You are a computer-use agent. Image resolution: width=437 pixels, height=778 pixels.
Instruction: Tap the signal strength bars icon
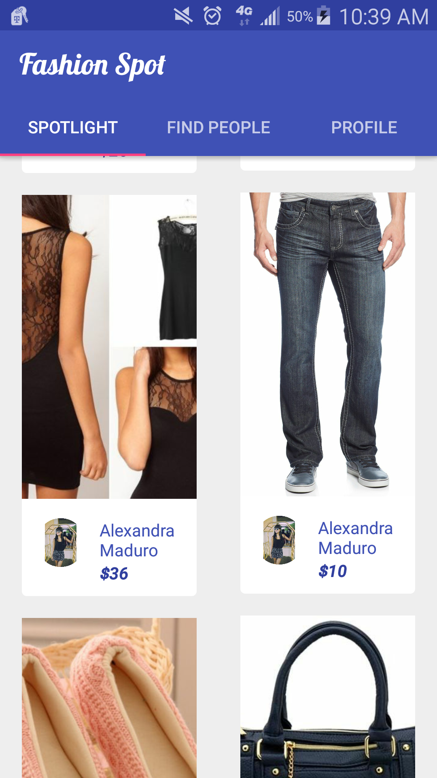[x=270, y=16]
